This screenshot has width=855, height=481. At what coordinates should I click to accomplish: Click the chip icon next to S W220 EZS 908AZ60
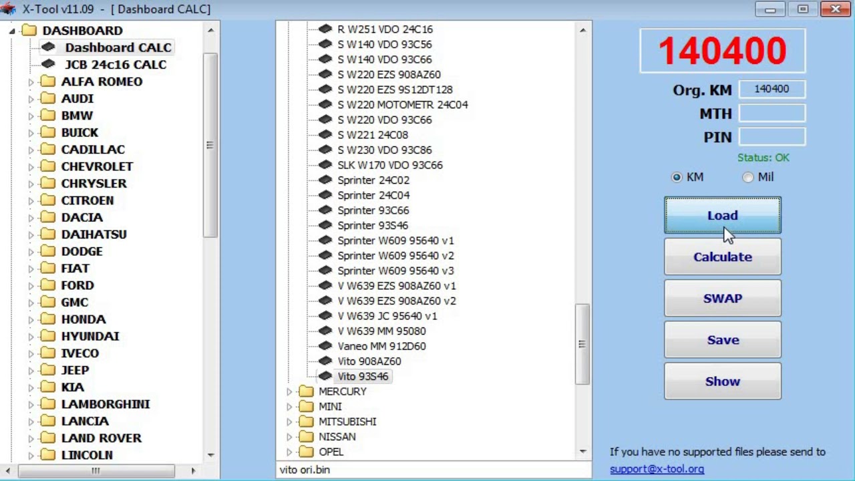[325, 74]
